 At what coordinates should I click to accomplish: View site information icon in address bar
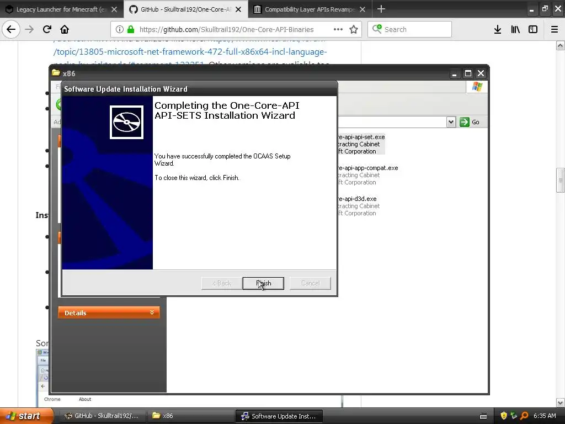(x=120, y=29)
